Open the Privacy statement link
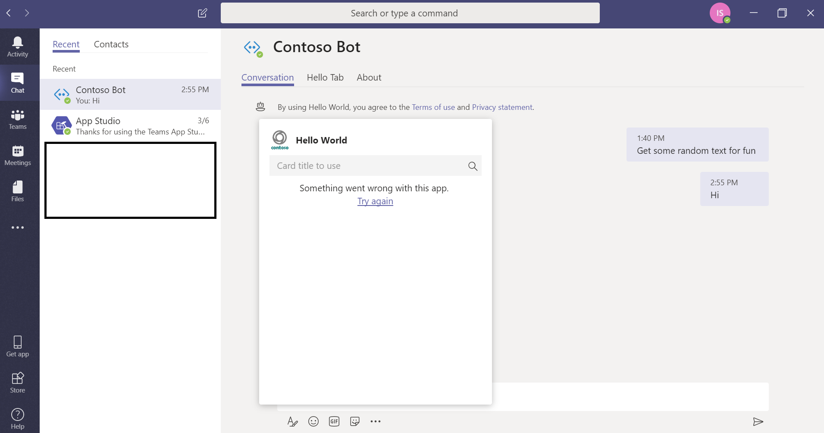This screenshot has height=433, width=824. click(x=501, y=107)
